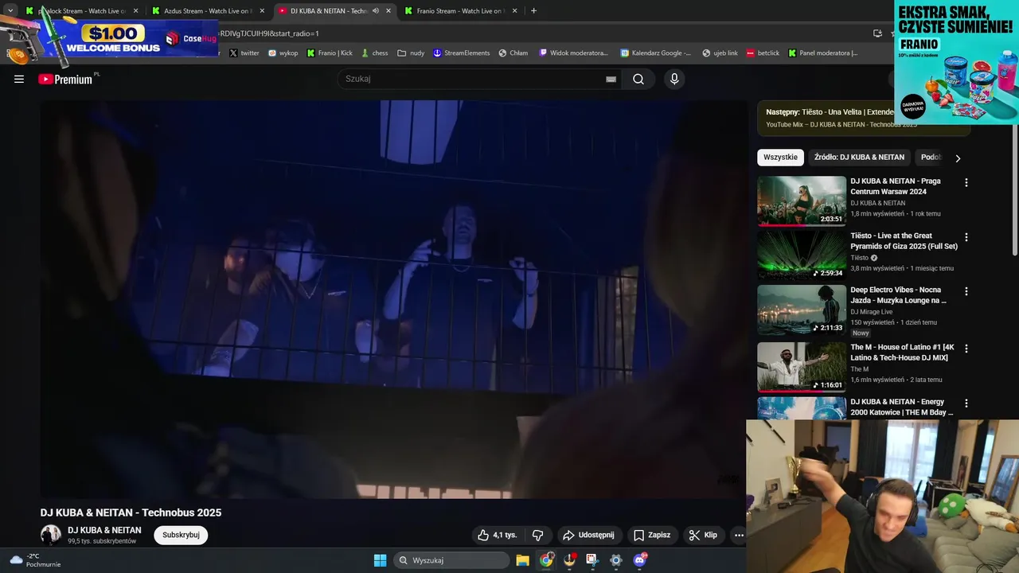Click the Następny: Tiësto Una Velita queue header
The width and height of the screenshot is (1019, 573).
click(830, 112)
